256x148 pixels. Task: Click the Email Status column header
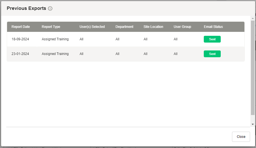click(x=213, y=27)
